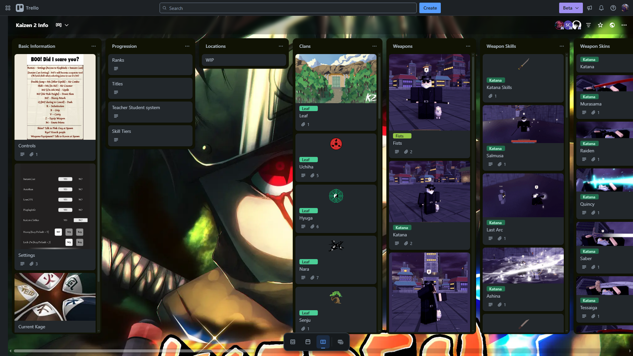Open the app switcher grid icon
The image size is (633, 356).
point(8,8)
